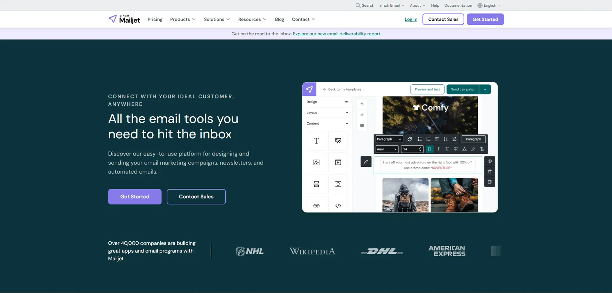Open the Arial font dropdown
Screen dimensions: 612x293
[x=387, y=149]
